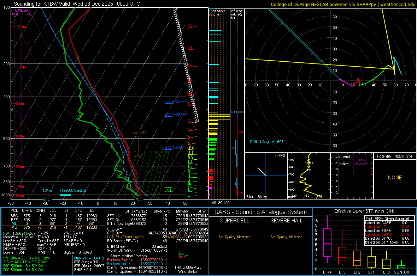
Task: Select the highlighted ML parcel row
Action: (x=53, y=223)
